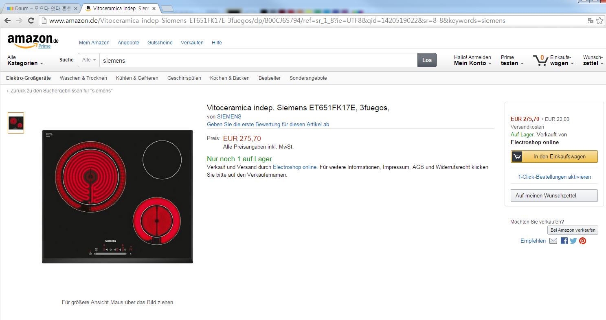Select the Kochen & Backen menu item

[x=230, y=78]
